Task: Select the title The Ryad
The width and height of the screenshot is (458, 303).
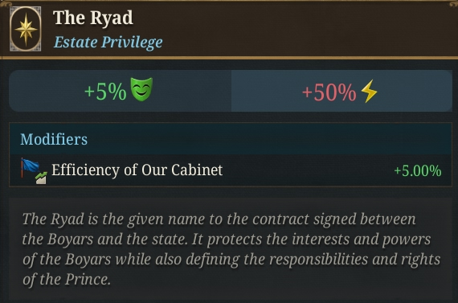Action: [93, 18]
